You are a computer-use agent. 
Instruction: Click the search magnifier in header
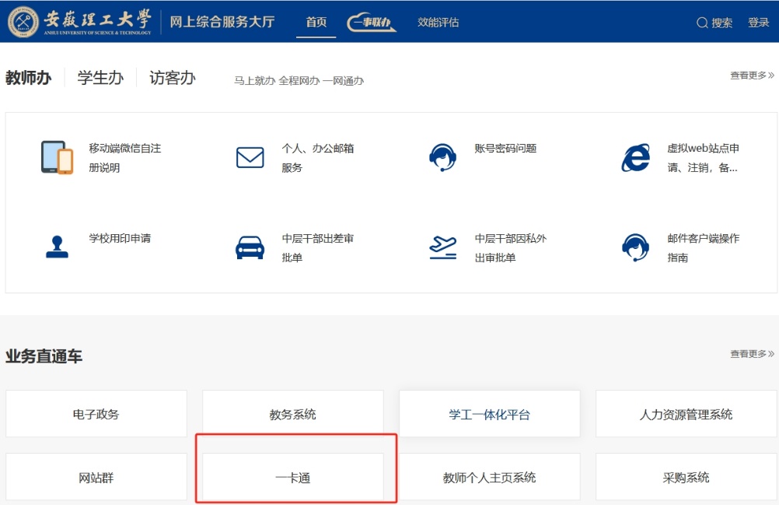click(702, 23)
